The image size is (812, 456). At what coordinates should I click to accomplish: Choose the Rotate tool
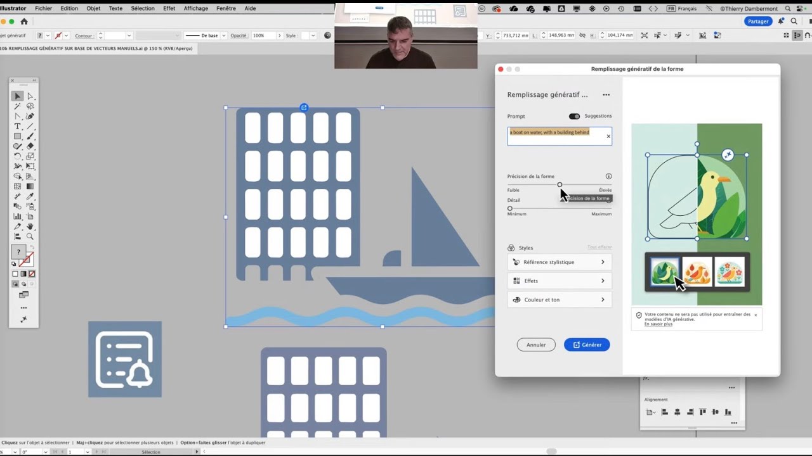pyautogui.click(x=17, y=156)
